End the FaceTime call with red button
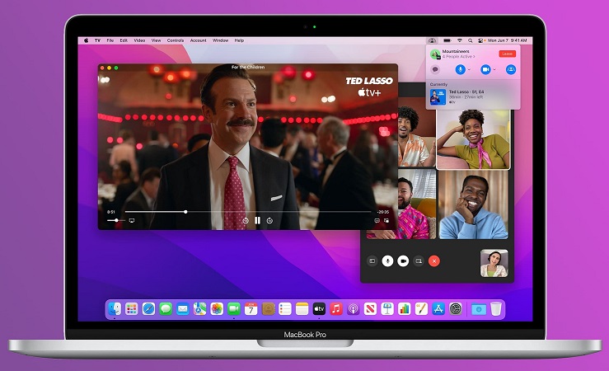This screenshot has height=371, width=609. (434, 261)
